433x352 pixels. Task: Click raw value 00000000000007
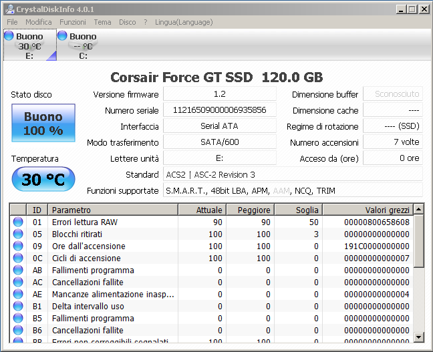pyautogui.click(x=377, y=258)
